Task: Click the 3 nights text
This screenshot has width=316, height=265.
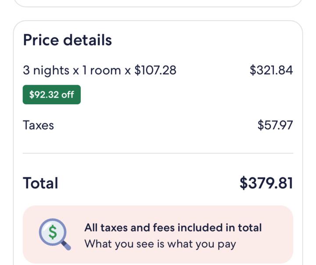Action: click(x=46, y=71)
